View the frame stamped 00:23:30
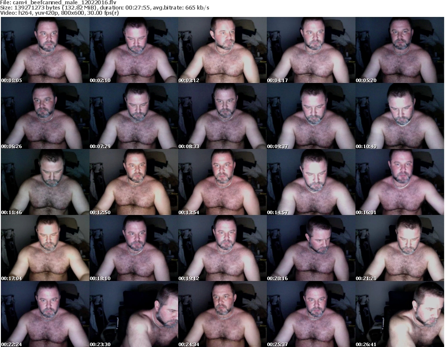 [x=134, y=314]
